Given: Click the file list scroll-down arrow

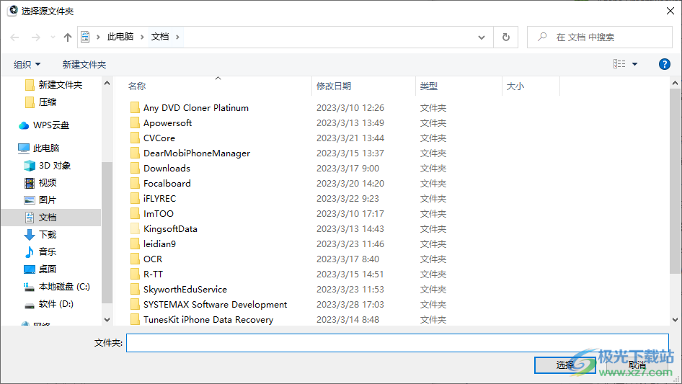Looking at the screenshot, I should (675, 320).
